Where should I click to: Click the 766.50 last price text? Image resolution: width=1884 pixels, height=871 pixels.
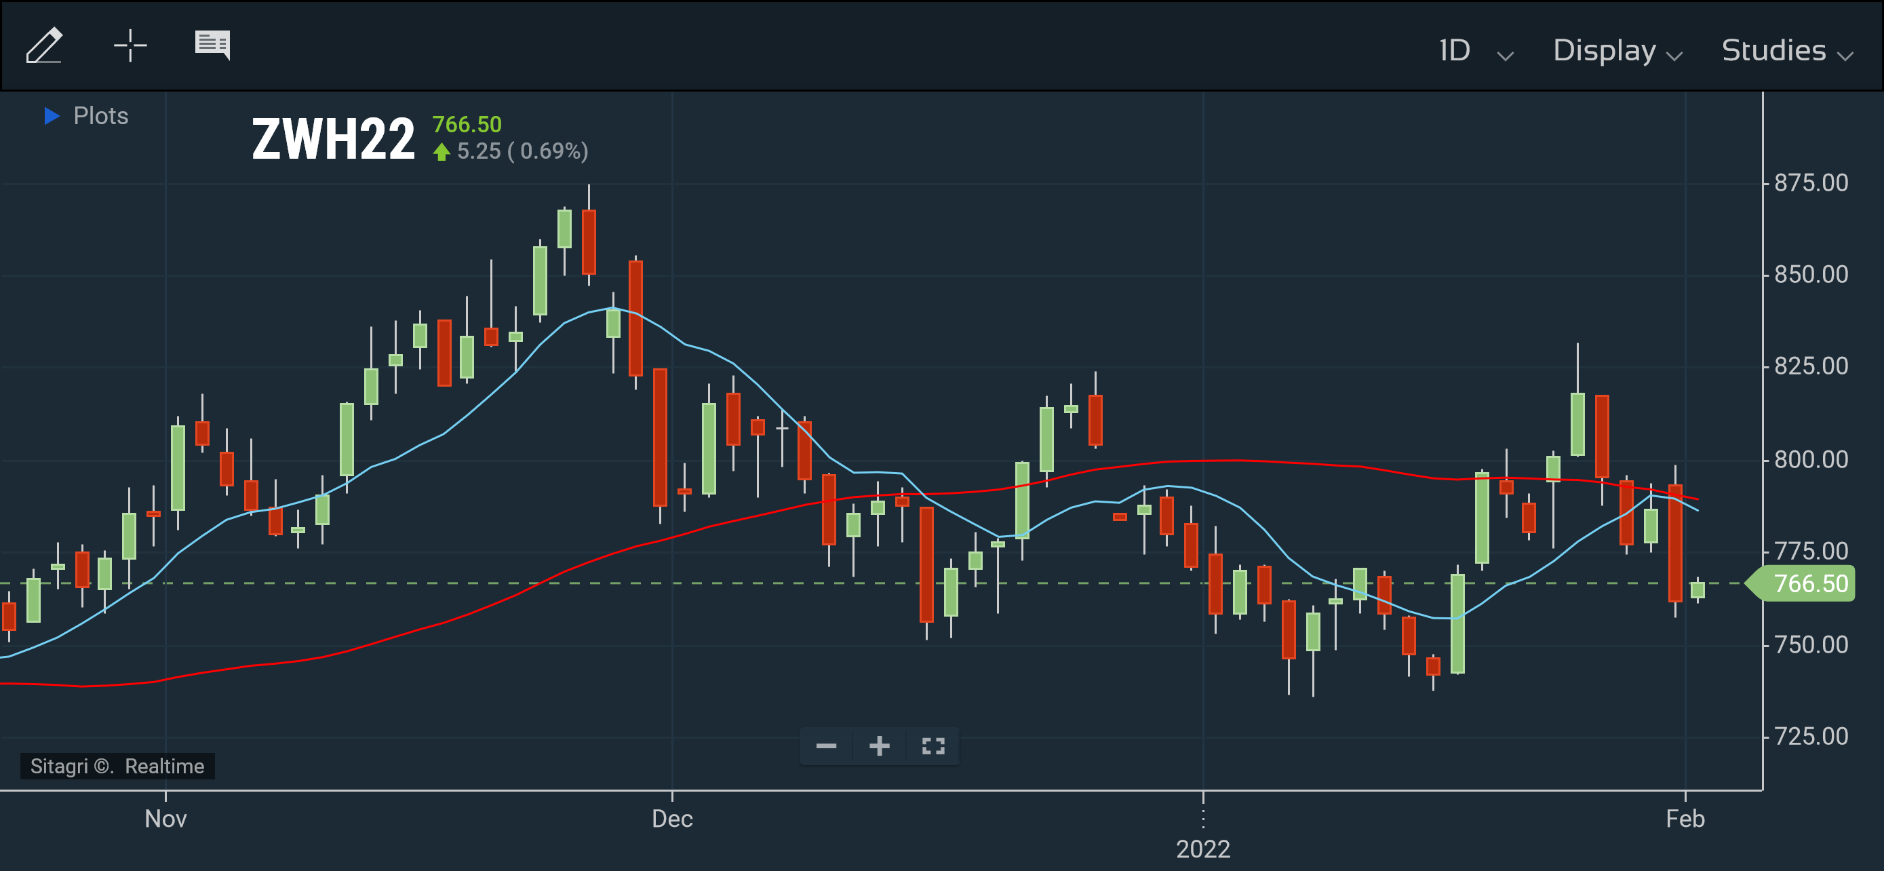tap(467, 124)
